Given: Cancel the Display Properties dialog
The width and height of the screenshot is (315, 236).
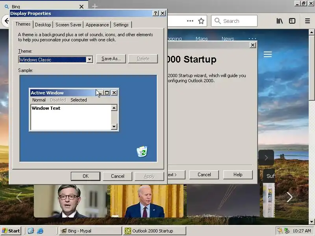Looking at the screenshot, I should [117, 176].
